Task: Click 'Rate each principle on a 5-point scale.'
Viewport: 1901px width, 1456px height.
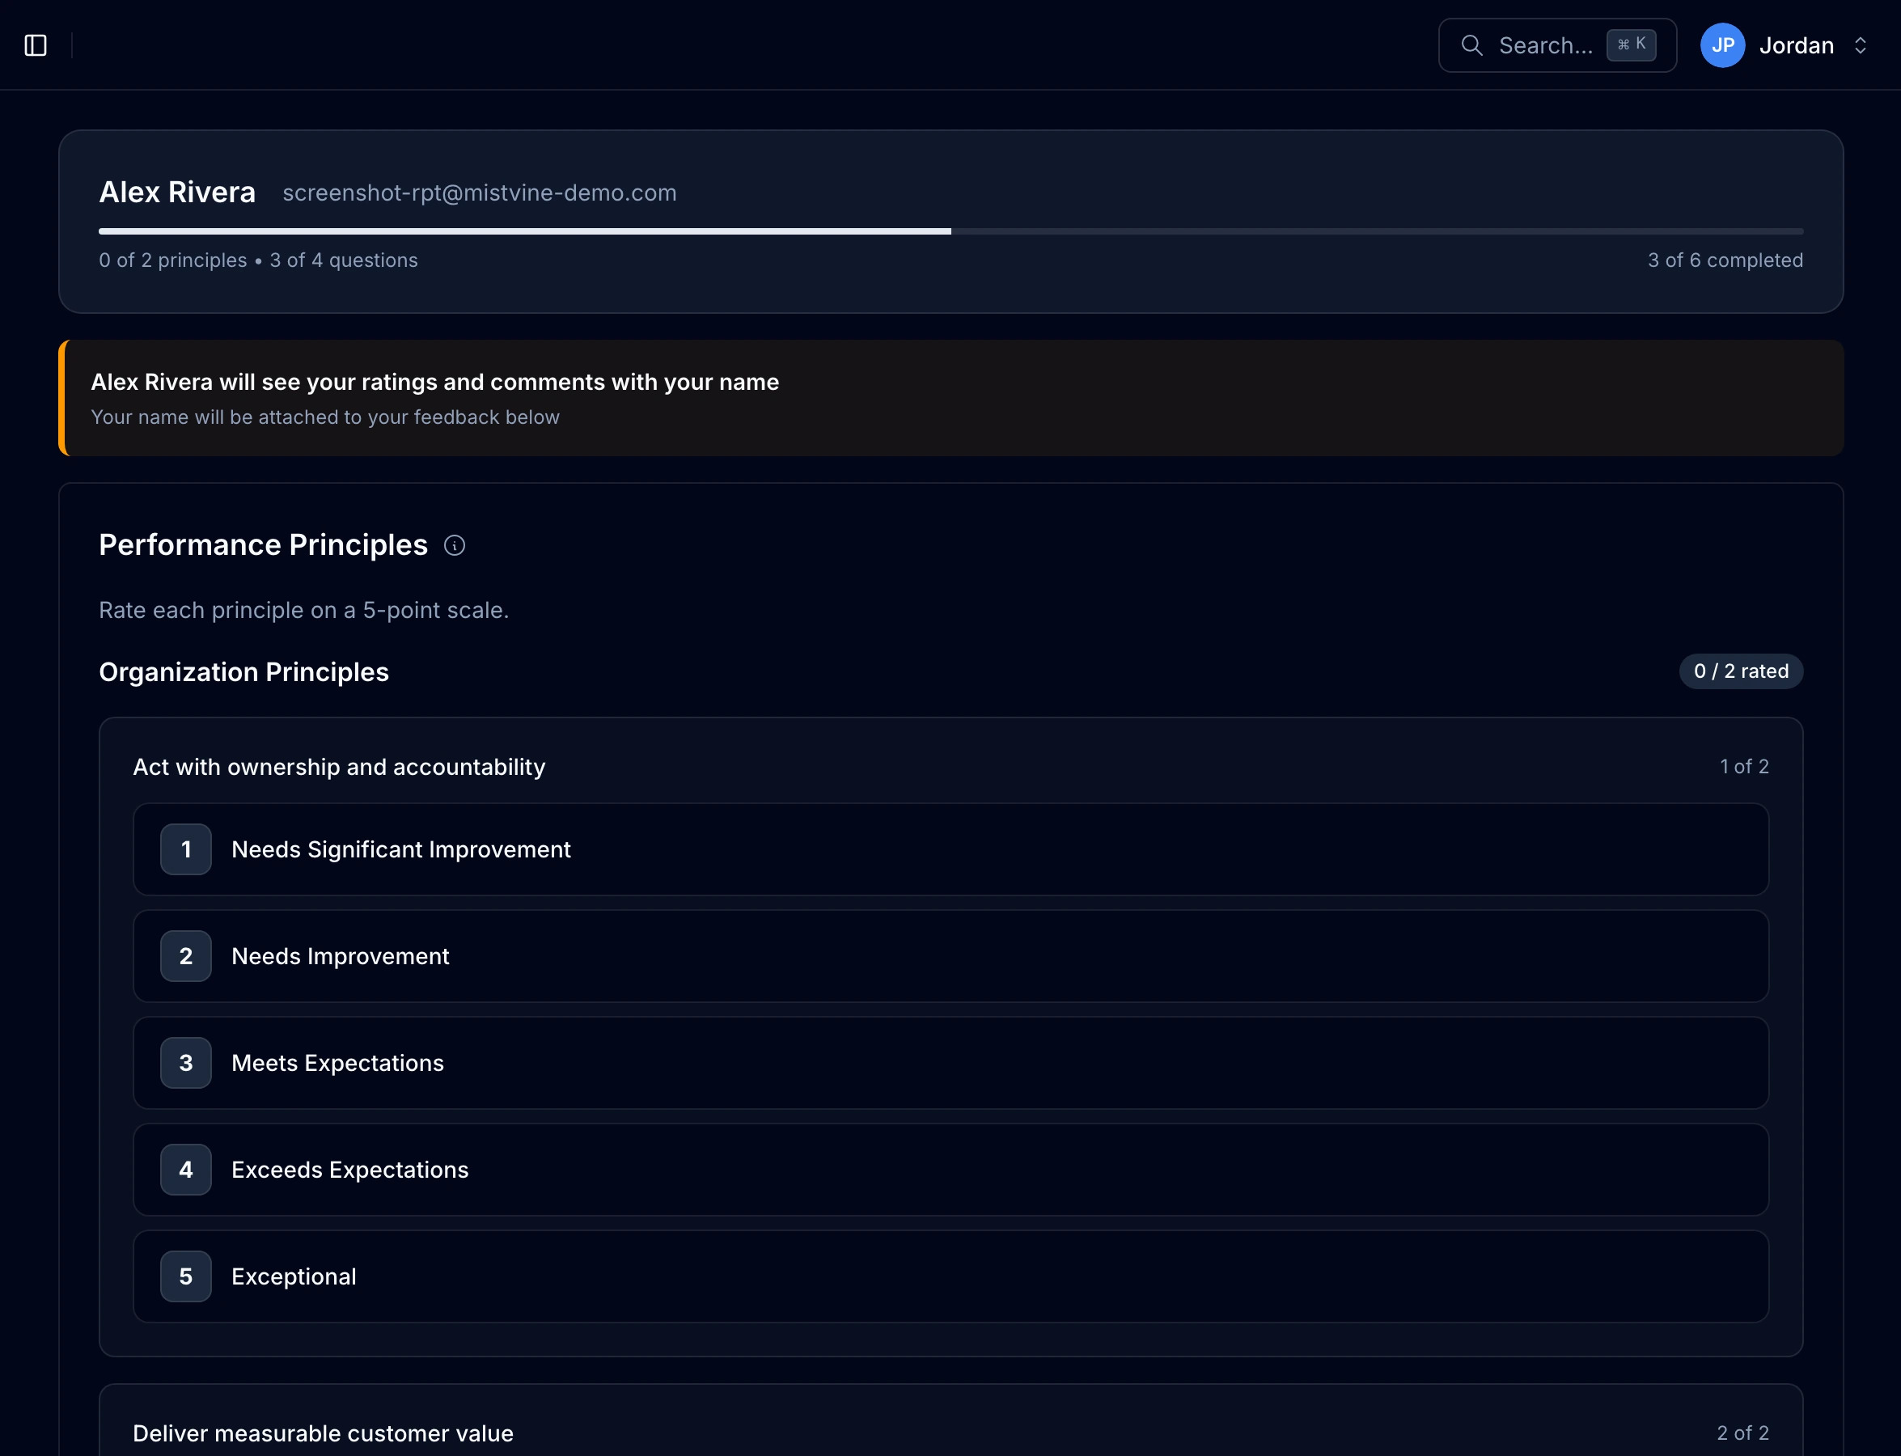Action: [x=303, y=610]
